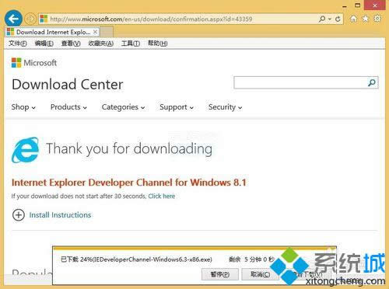This screenshot has width=389, height=289.
Task: Minimize the browser window
Action: 345,5
